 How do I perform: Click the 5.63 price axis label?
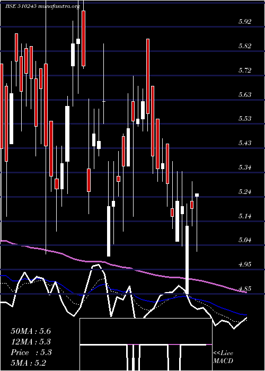pyautogui.click(x=245, y=95)
